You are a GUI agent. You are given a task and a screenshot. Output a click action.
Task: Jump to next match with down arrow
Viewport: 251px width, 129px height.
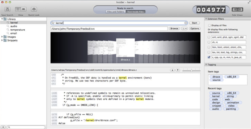(172, 70)
